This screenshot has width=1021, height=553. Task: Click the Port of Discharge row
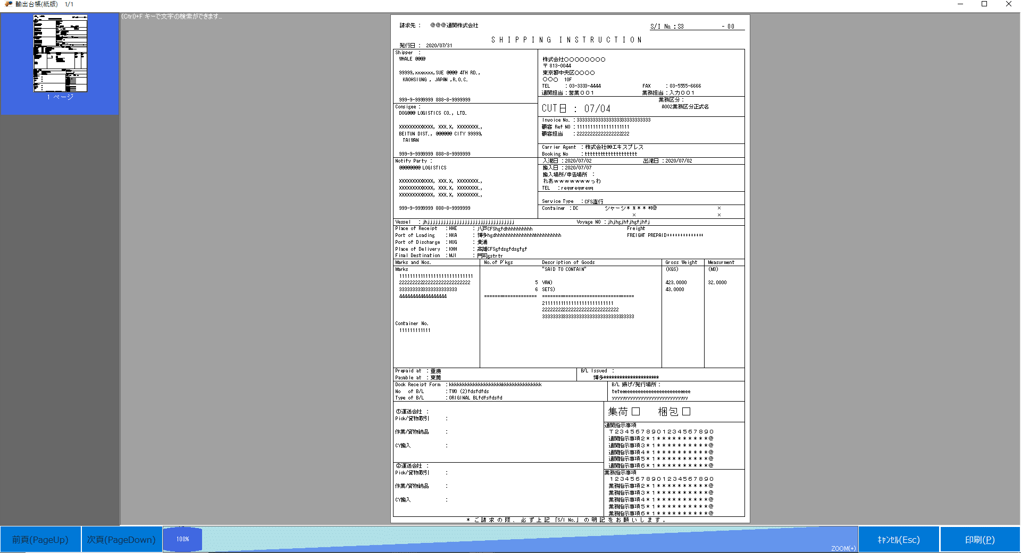[441, 242]
